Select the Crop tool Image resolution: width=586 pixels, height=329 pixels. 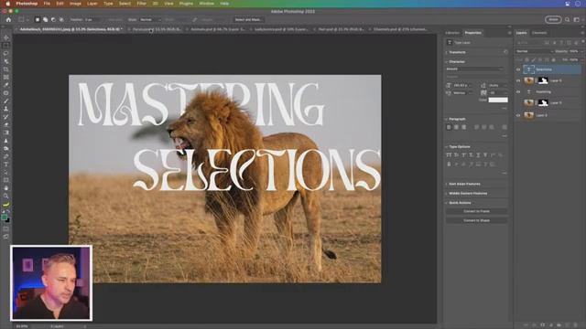pyautogui.click(x=6, y=69)
